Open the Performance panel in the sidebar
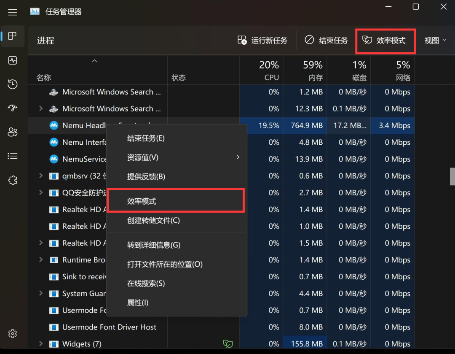Image resolution: width=455 pixels, height=354 pixels. click(x=13, y=60)
